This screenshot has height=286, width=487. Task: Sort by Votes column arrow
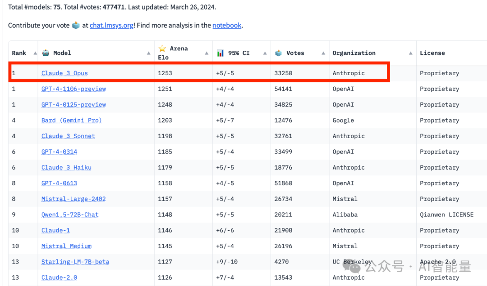[323, 53]
